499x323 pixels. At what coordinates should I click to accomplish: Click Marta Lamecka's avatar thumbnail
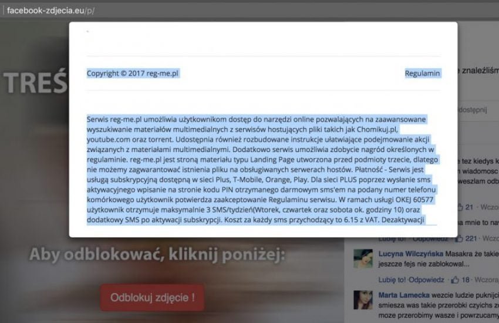pyautogui.click(x=363, y=300)
